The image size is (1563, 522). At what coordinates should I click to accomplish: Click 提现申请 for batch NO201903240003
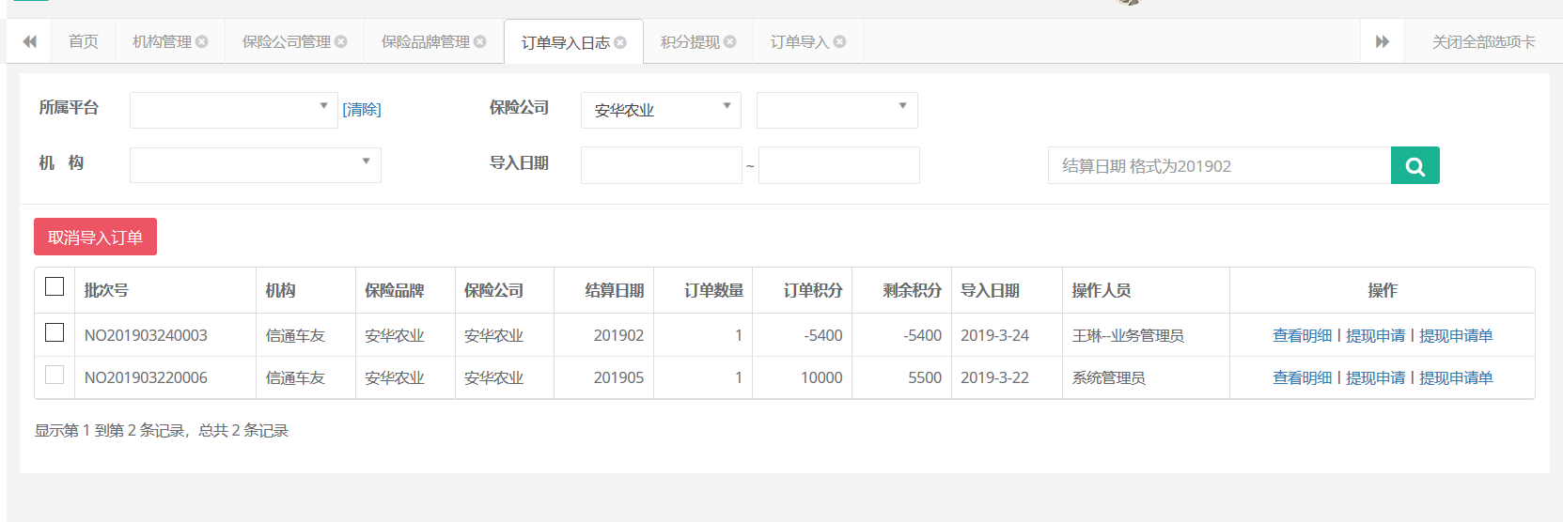pos(1375,335)
